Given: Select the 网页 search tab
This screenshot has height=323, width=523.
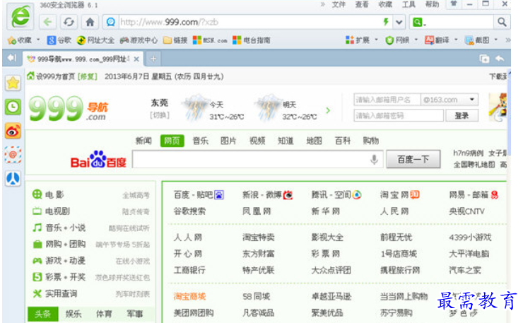Looking at the screenshot, I should (172, 141).
